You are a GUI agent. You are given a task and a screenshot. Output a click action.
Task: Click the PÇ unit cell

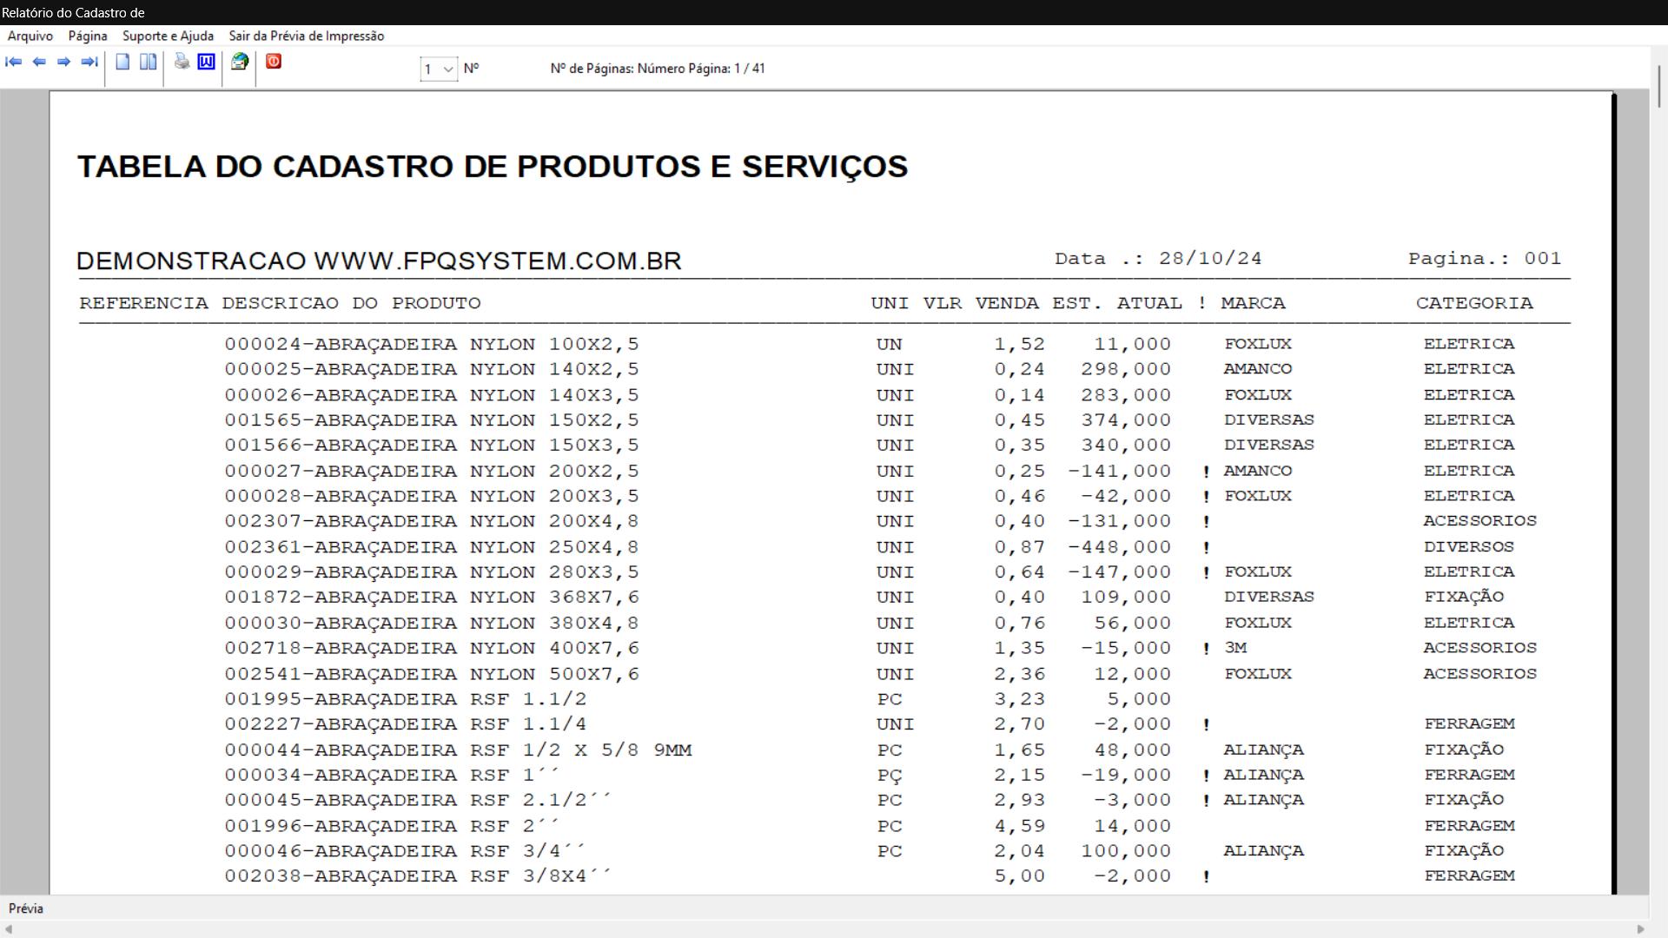point(890,776)
